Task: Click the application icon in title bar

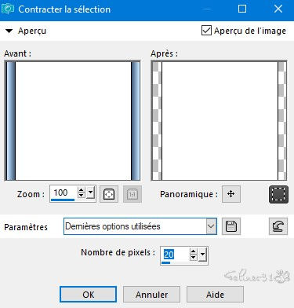Action: pyautogui.click(x=8, y=9)
